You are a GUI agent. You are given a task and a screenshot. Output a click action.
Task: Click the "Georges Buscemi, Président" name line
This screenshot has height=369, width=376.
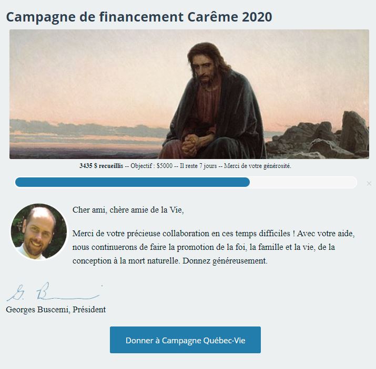tap(56, 309)
